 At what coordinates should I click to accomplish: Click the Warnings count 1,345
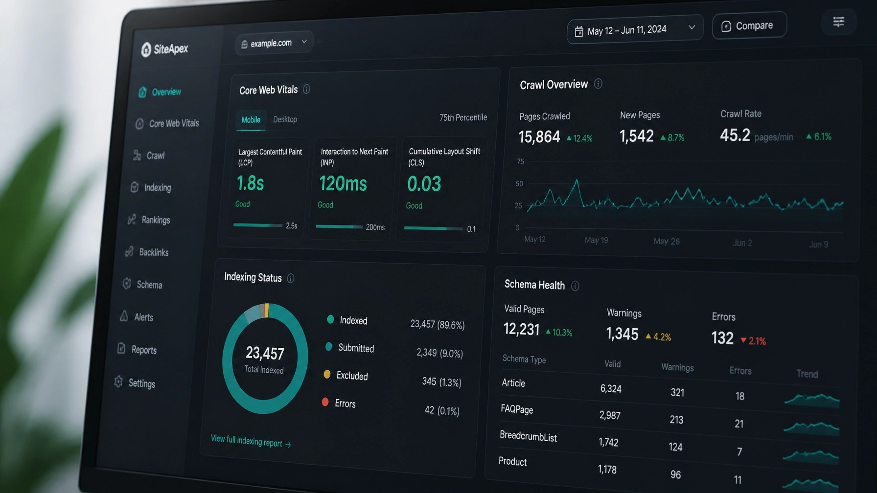(x=622, y=334)
